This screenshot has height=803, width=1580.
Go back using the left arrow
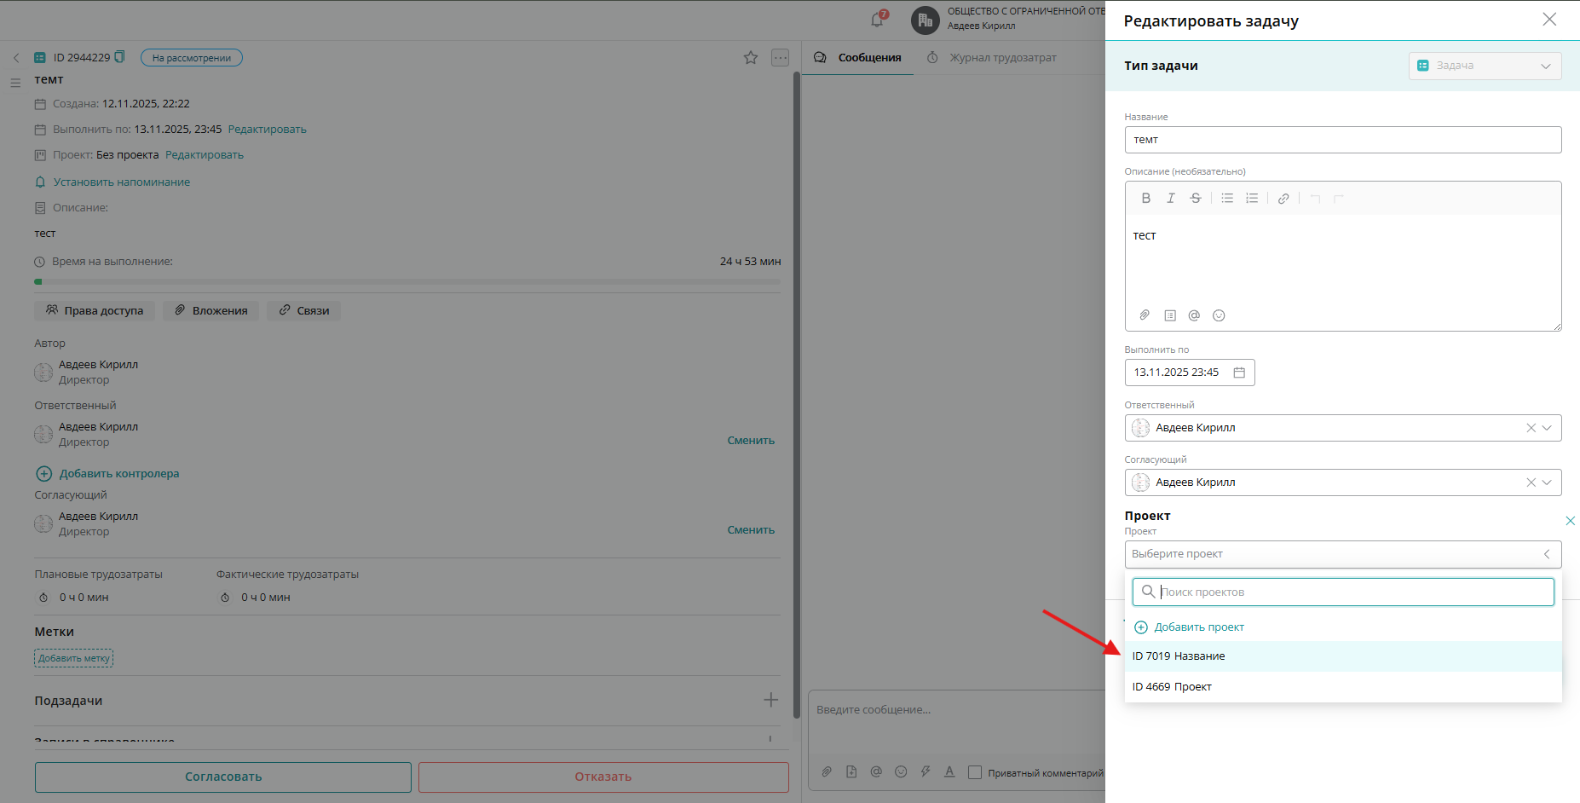point(16,58)
